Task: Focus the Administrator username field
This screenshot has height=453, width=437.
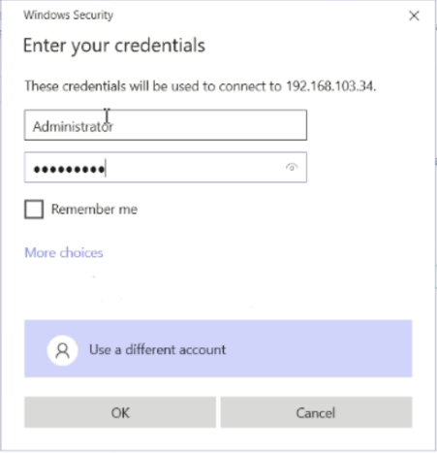Action: coord(166,125)
